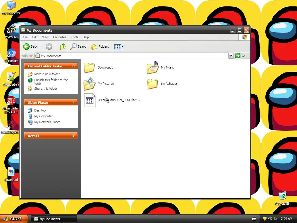The width and height of the screenshot is (297, 223).
Task: Select the URioL file icon
Action: point(90,100)
